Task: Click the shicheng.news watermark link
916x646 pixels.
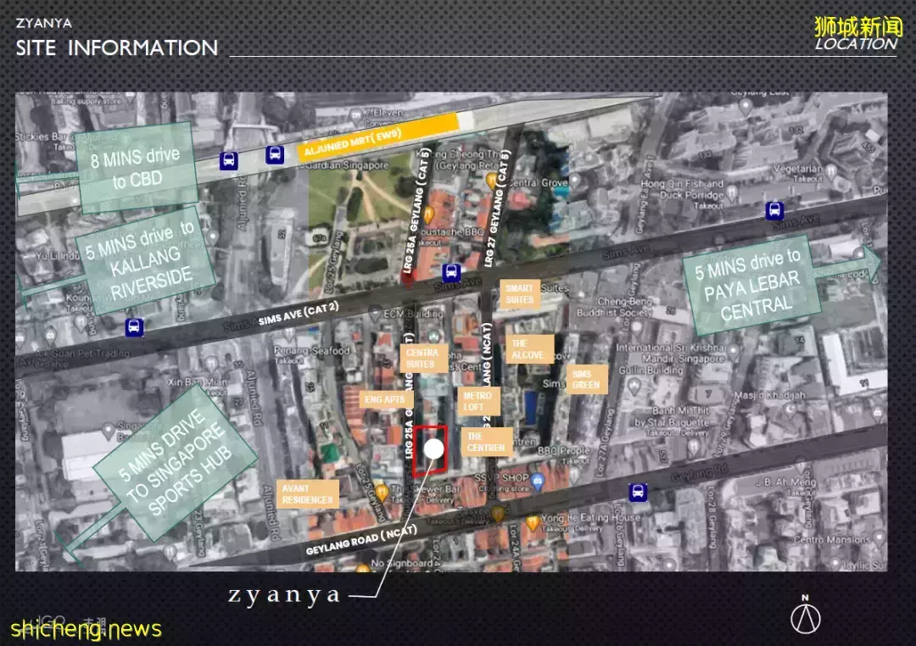Action: click(x=87, y=628)
